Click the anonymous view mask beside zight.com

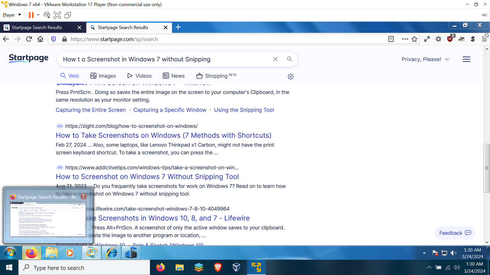pyautogui.click(x=60, y=126)
